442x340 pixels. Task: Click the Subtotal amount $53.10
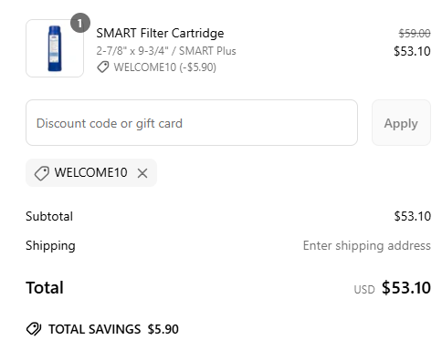pos(413,216)
